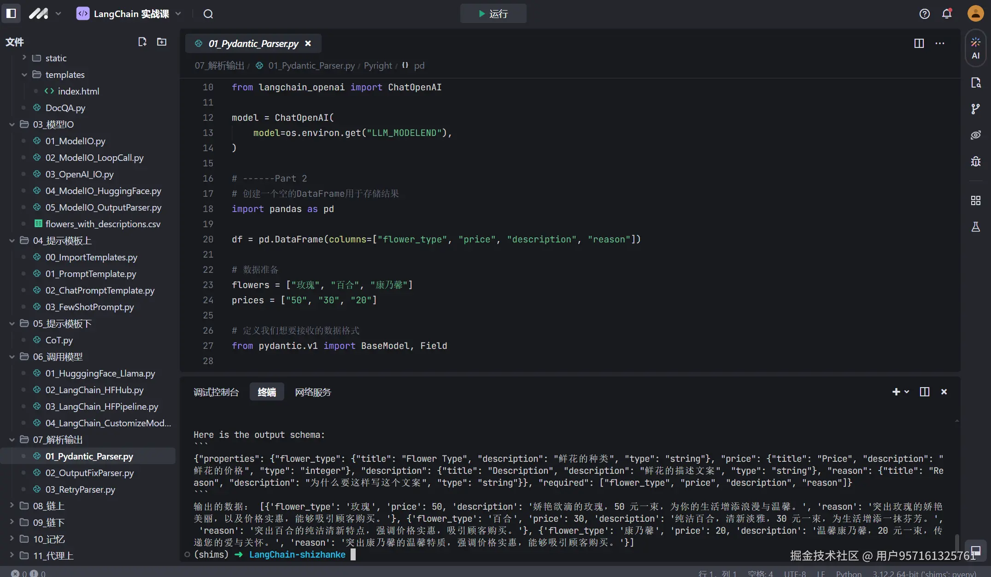Toggle the left sidebar panel icon
The width and height of the screenshot is (991, 577).
pos(11,13)
